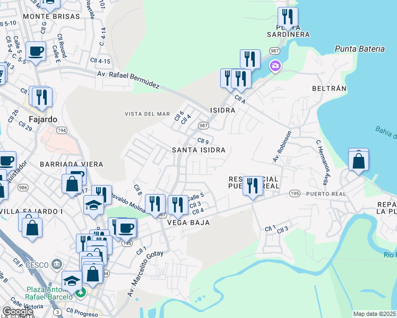The width and height of the screenshot is (397, 318).
Task: Open coffee cup marker near route 195
Action: tap(126, 228)
